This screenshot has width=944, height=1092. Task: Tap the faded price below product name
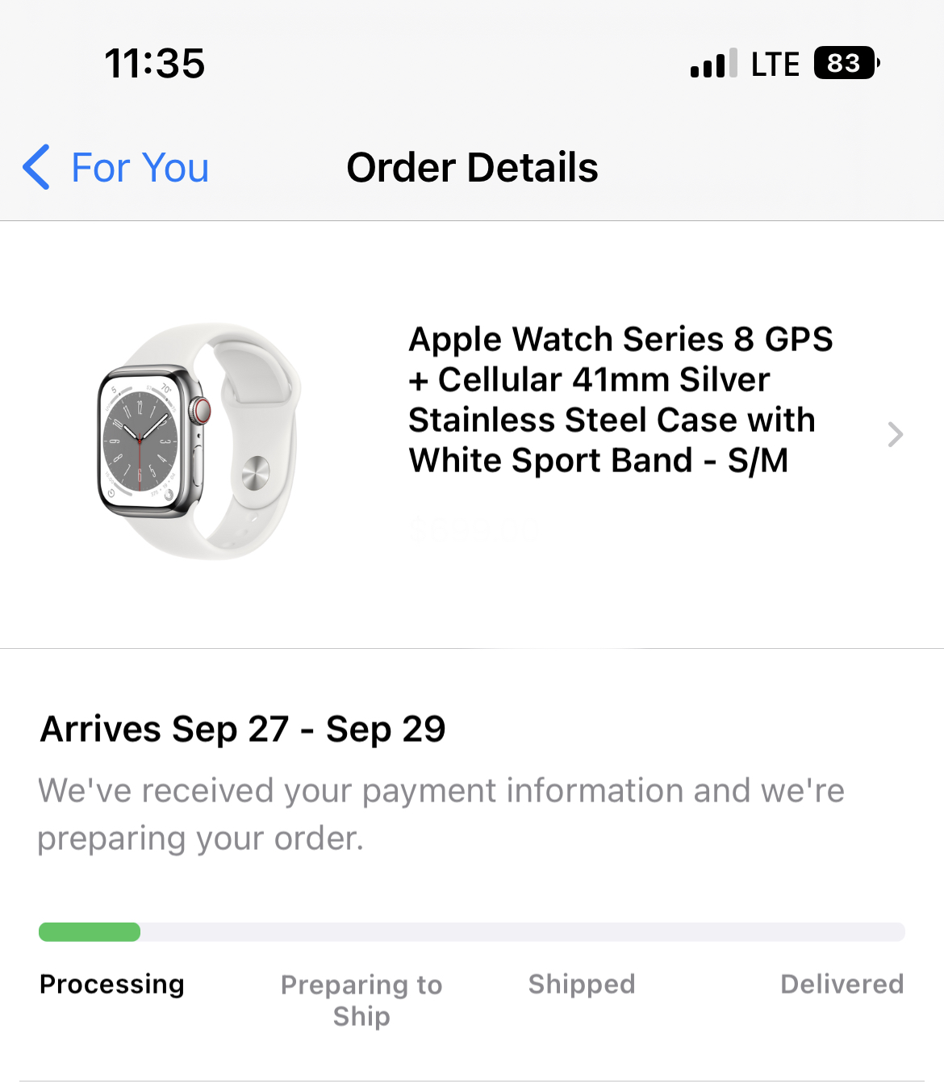pyautogui.click(x=474, y=529)
